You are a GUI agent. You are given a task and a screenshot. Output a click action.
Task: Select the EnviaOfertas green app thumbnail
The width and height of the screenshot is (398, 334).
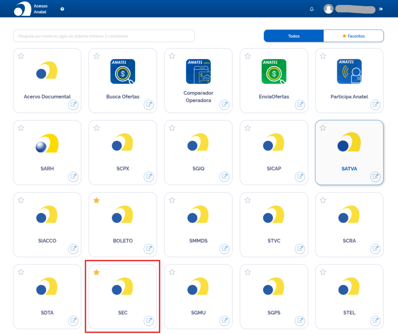click(x=274, y=72)
